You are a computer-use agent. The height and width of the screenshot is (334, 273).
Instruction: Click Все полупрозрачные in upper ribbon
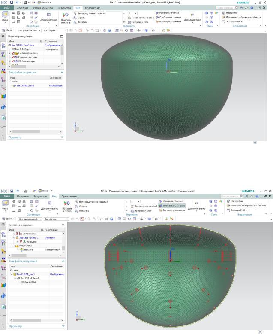pos(168,21)
